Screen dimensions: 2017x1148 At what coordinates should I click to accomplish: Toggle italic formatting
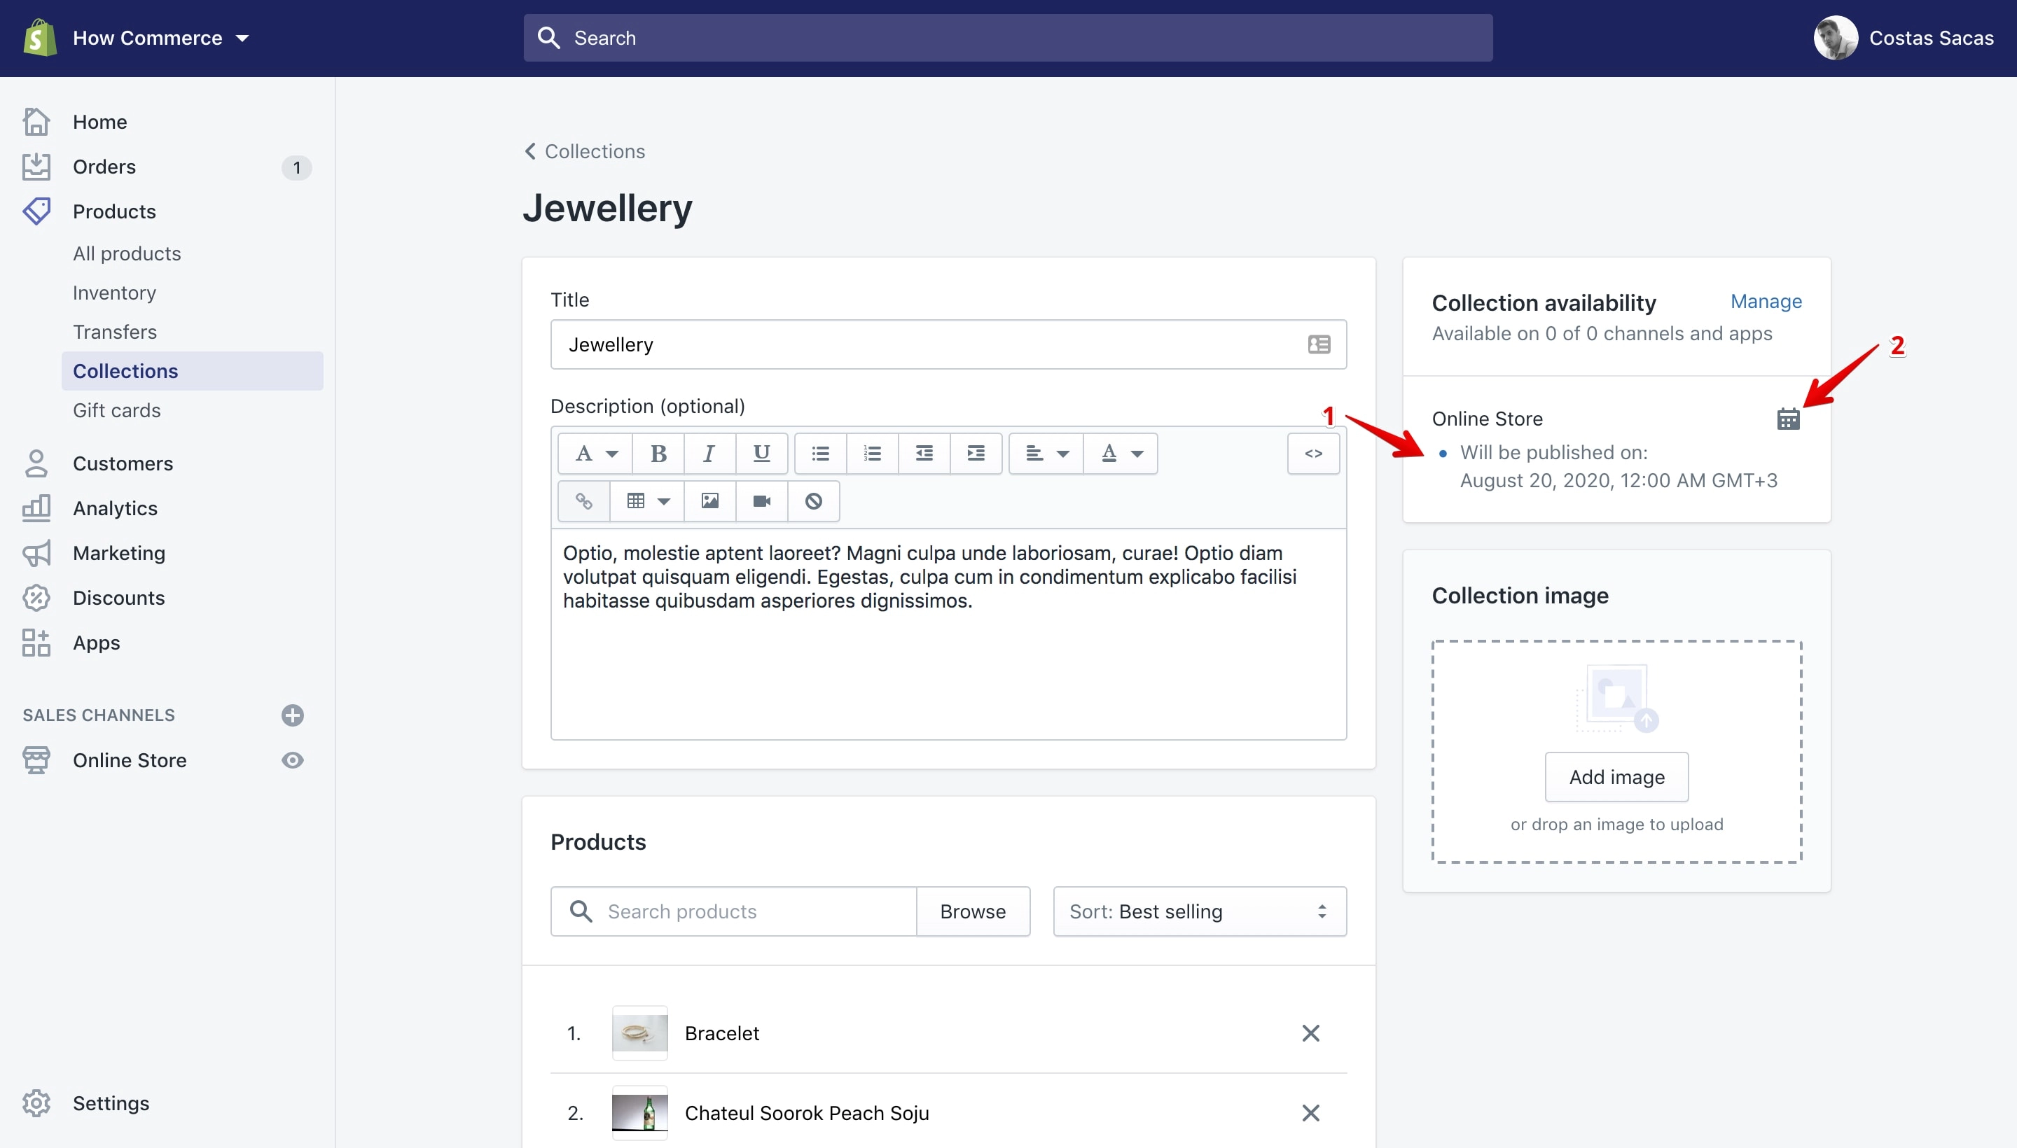point(709,454)
